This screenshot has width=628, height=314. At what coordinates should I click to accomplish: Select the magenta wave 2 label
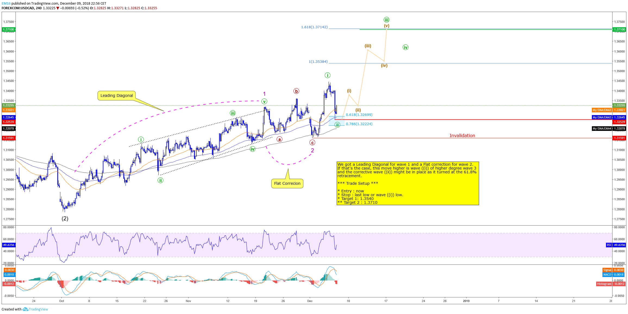pyautogui.click(x=313, y=150)
